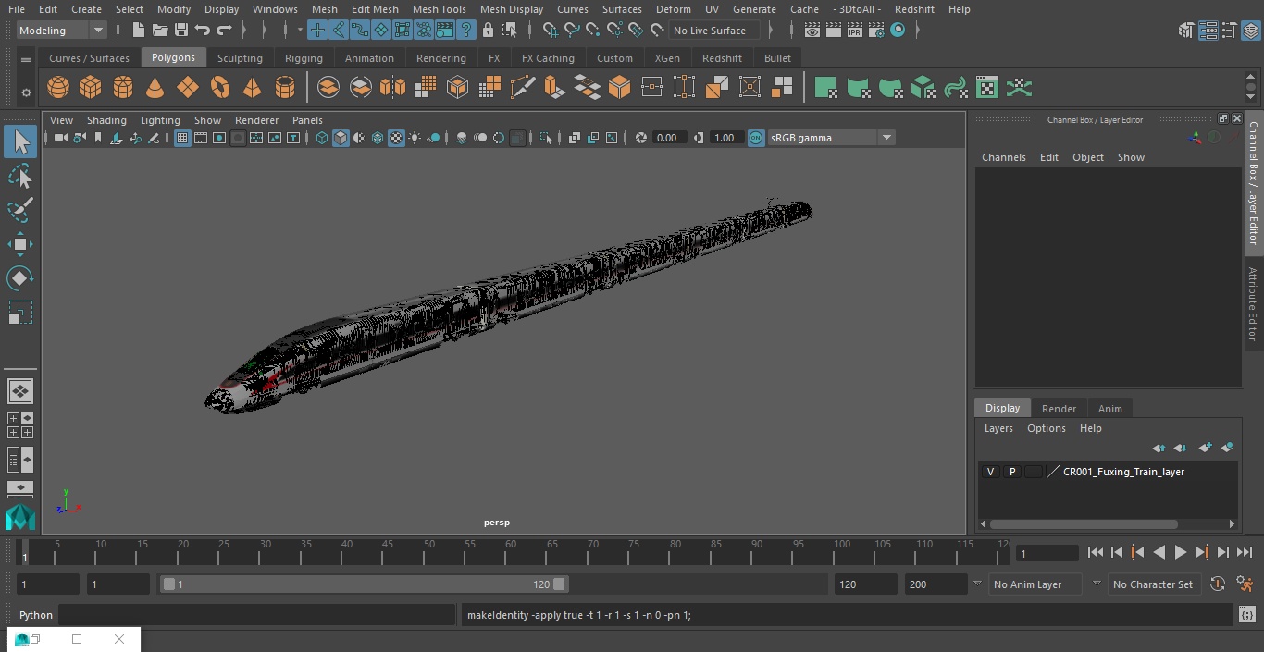Create a polygon pipe from the shelf
1264x652 pixels.
click(285, 88)
